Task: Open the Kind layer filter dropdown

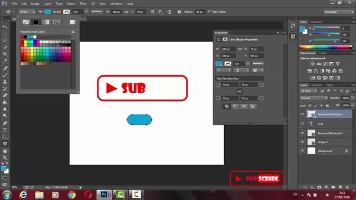Action: point(309,91)
